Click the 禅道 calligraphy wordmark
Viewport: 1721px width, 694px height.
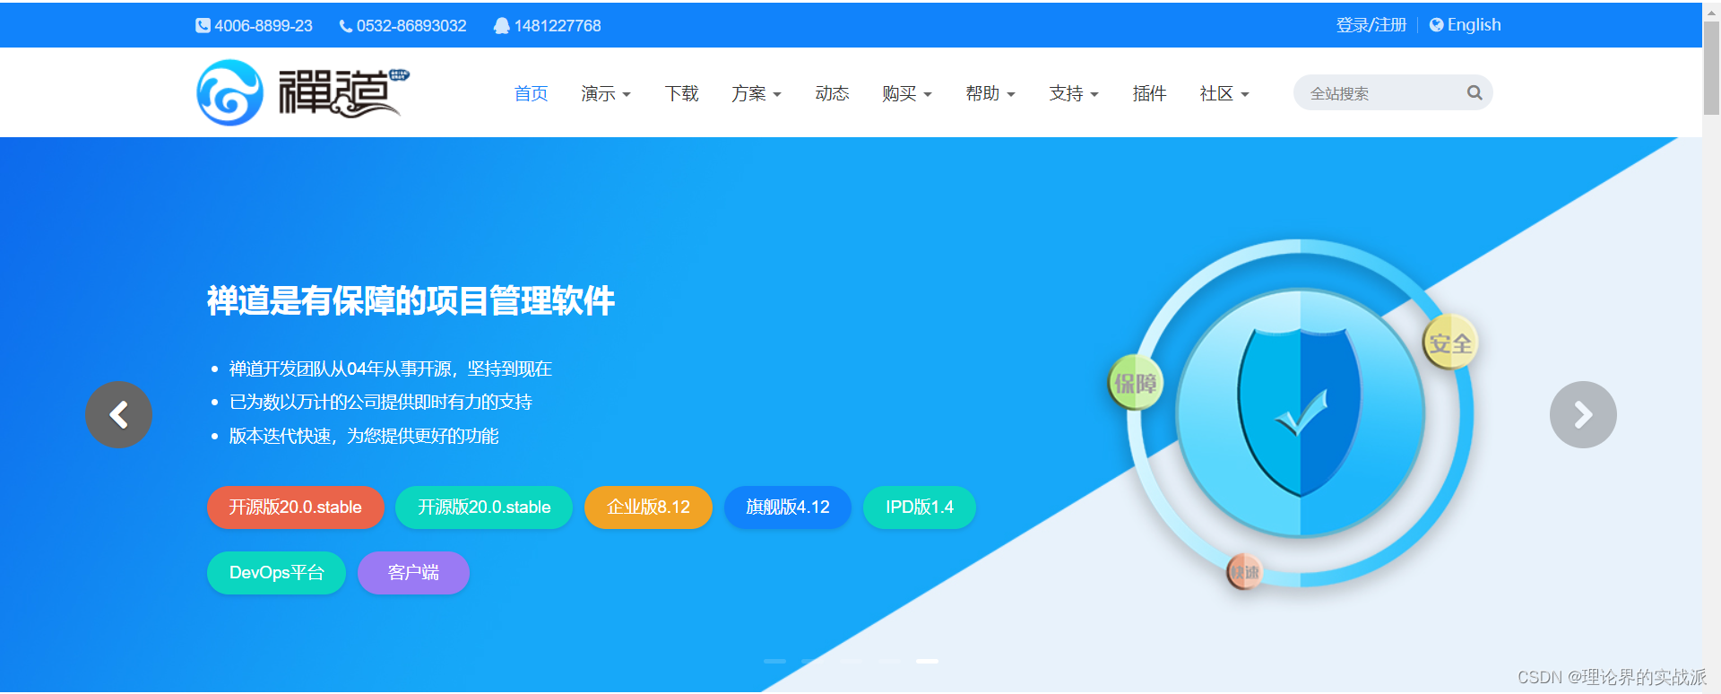coord(344,92)
